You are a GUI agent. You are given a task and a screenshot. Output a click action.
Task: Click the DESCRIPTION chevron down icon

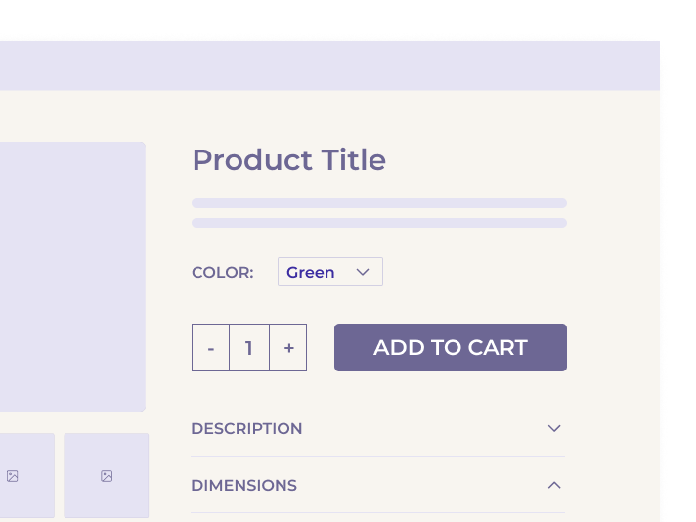[554, 428]
